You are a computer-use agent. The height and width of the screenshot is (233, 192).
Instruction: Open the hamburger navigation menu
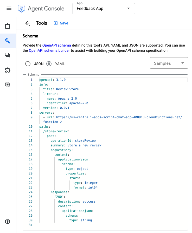click(x=9, y=8)
